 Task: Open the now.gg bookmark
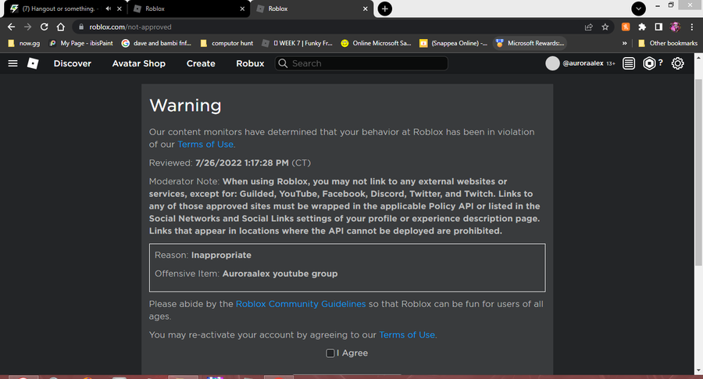tap(25, 43)
